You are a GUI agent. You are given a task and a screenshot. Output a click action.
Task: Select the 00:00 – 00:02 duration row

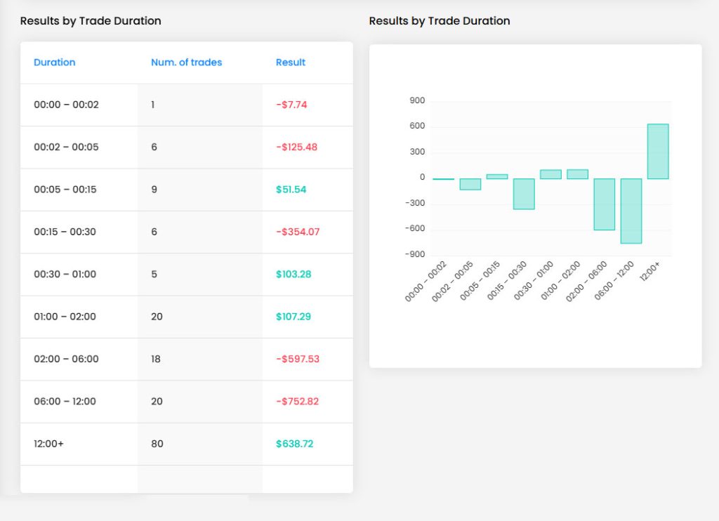tap(187, 105)
